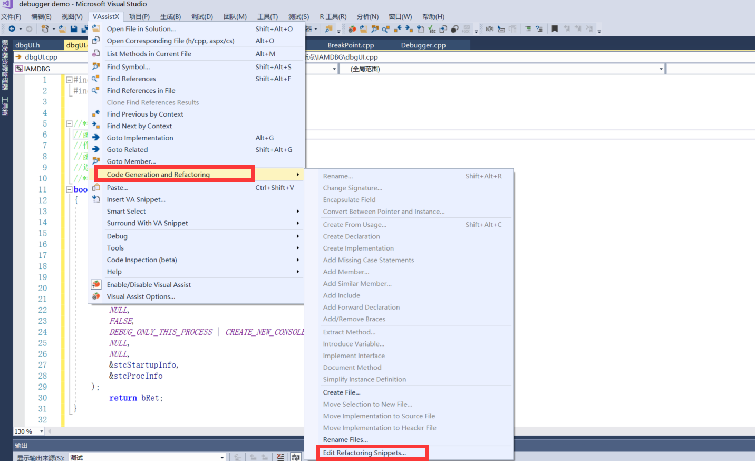Click the Goto Implementation arrow icon in menu

[96, 137]
